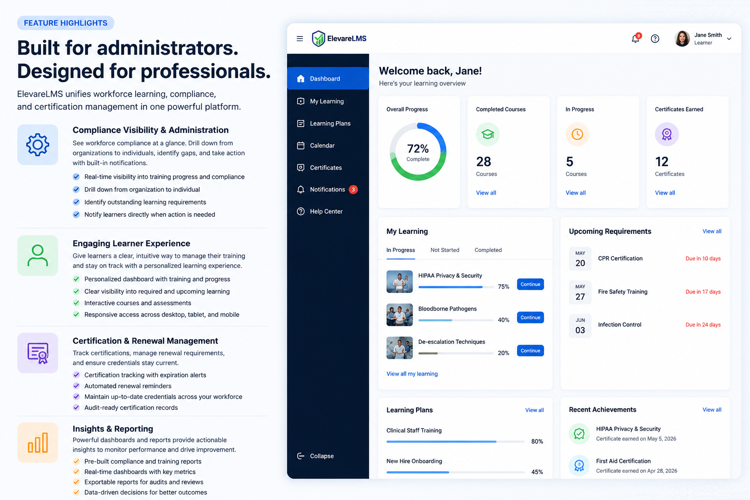Open the Fire Safety Training requirement
Screen dimensions: 750x500
coord(645,292)
